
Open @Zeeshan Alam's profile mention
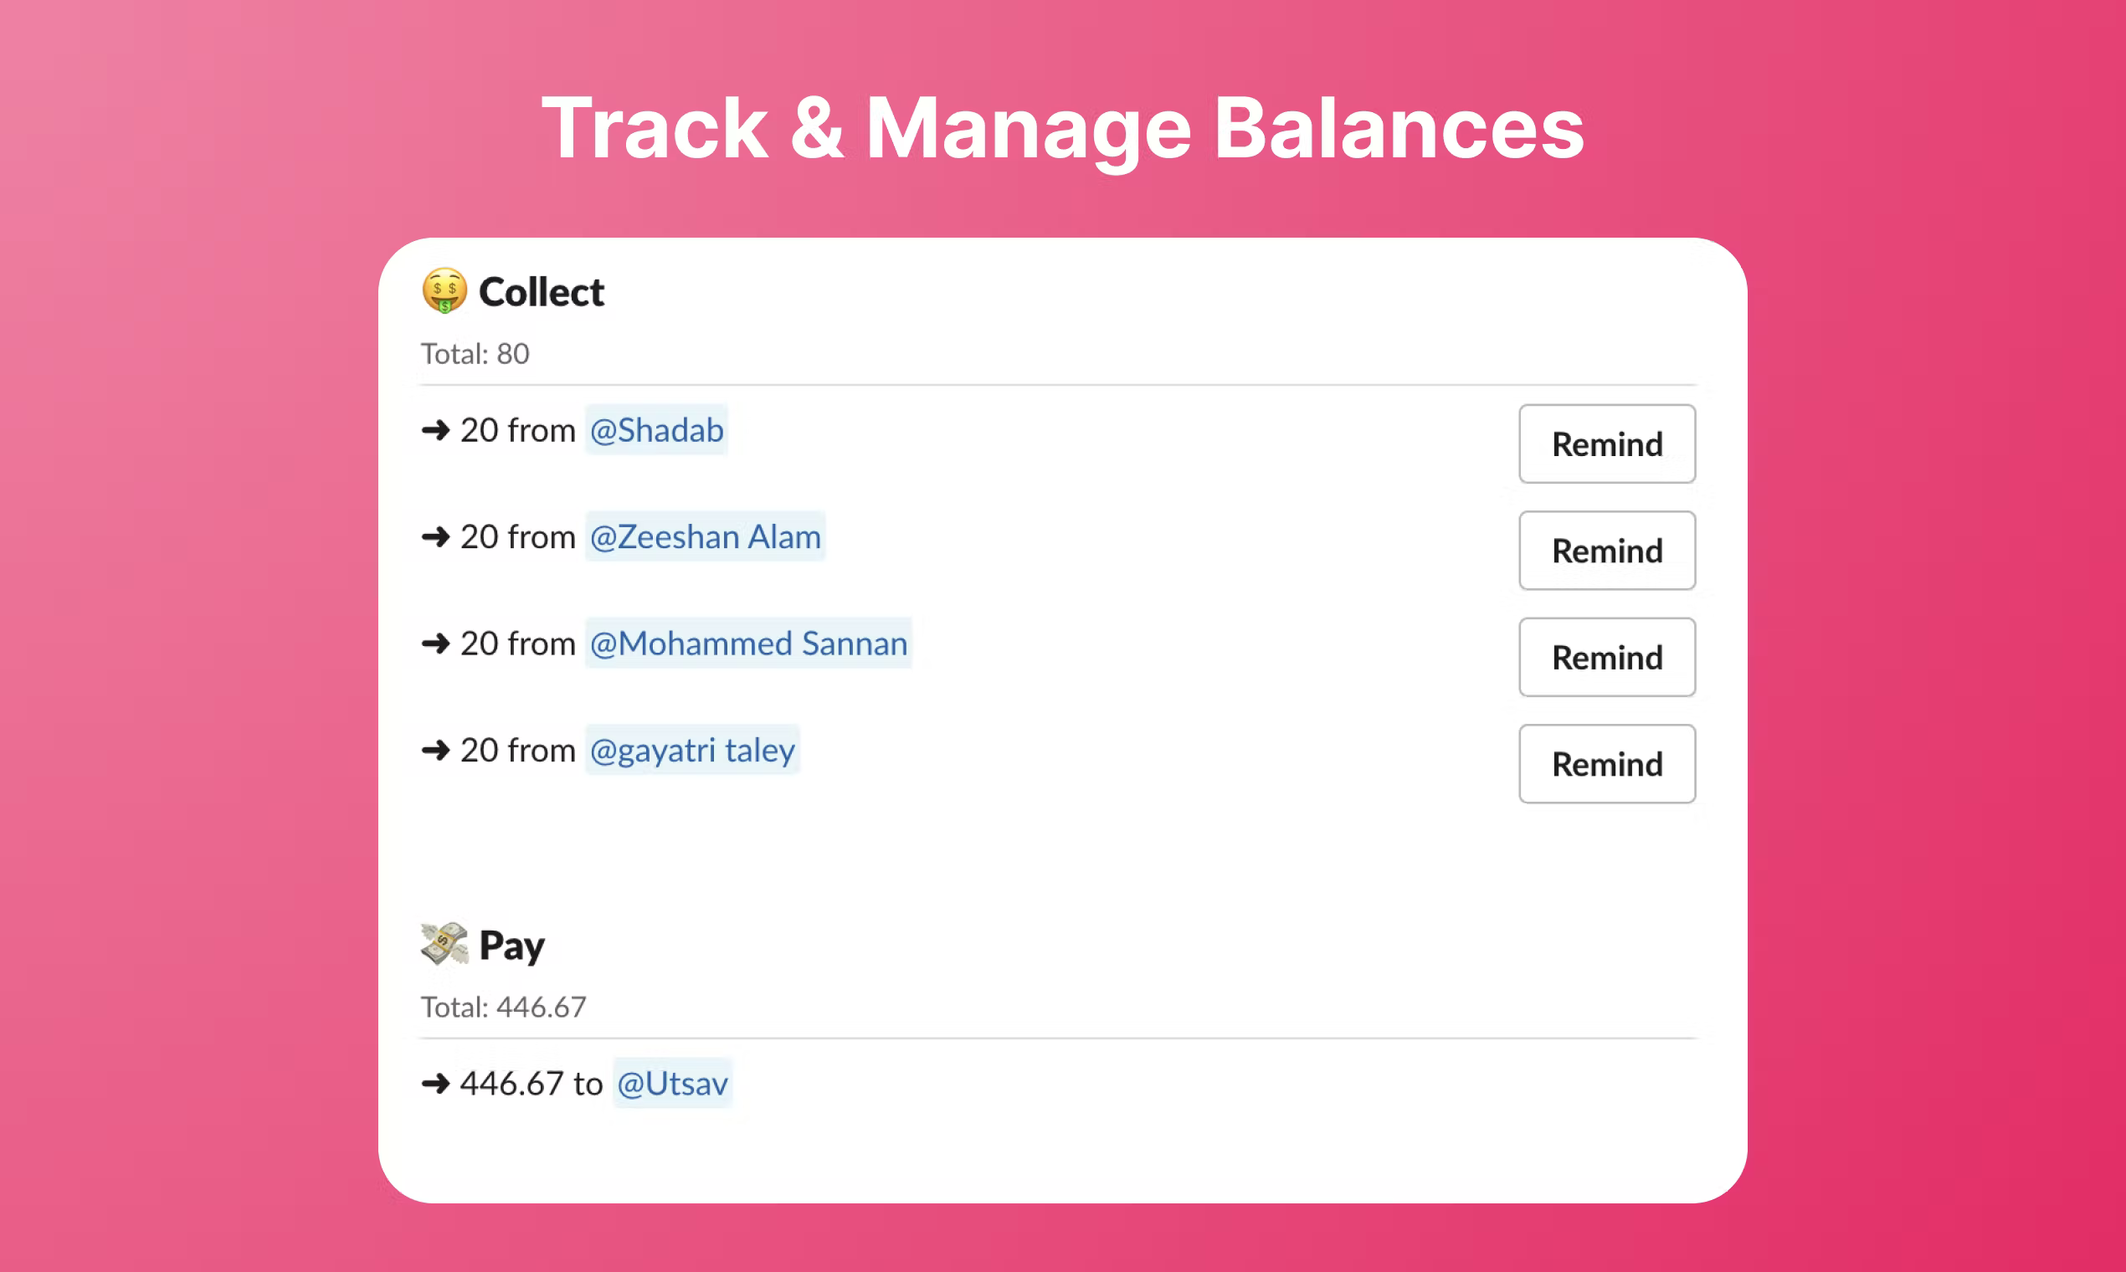coord(705,537)
